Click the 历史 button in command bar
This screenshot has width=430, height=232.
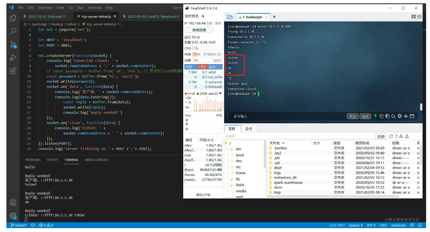353,116
